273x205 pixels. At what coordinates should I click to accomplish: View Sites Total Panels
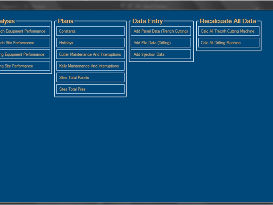tap(90, 77)
